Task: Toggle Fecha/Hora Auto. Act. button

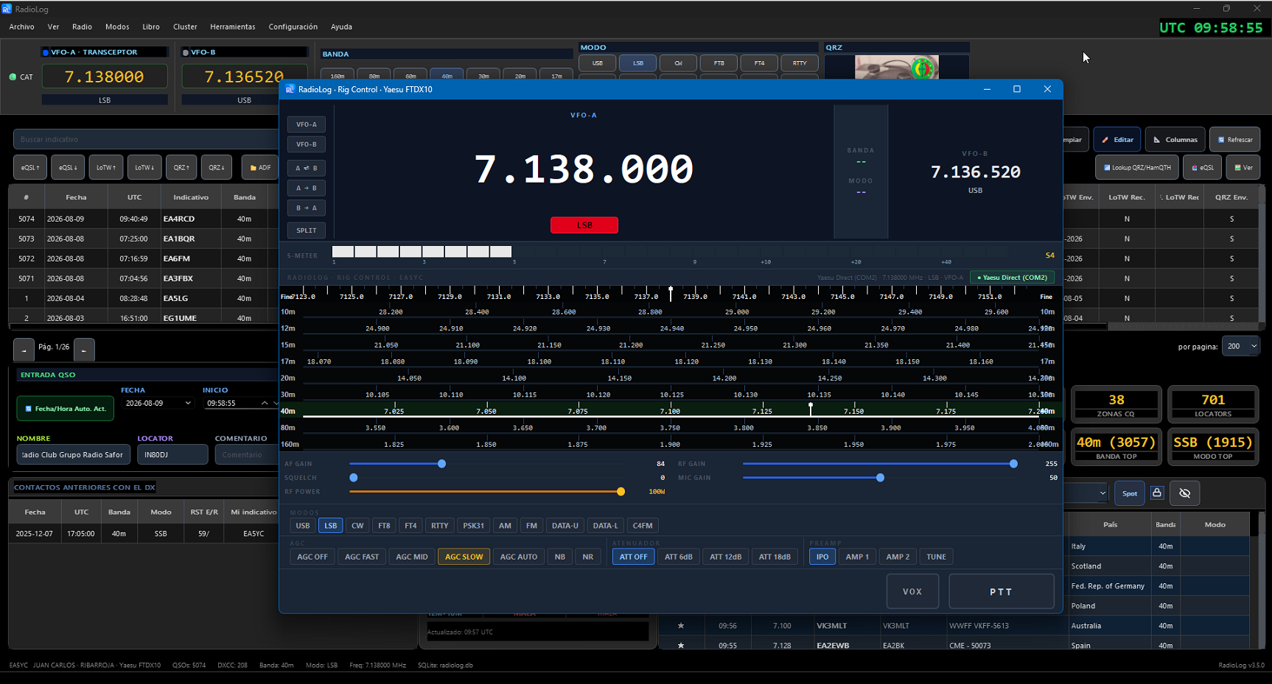Action: 66,409
